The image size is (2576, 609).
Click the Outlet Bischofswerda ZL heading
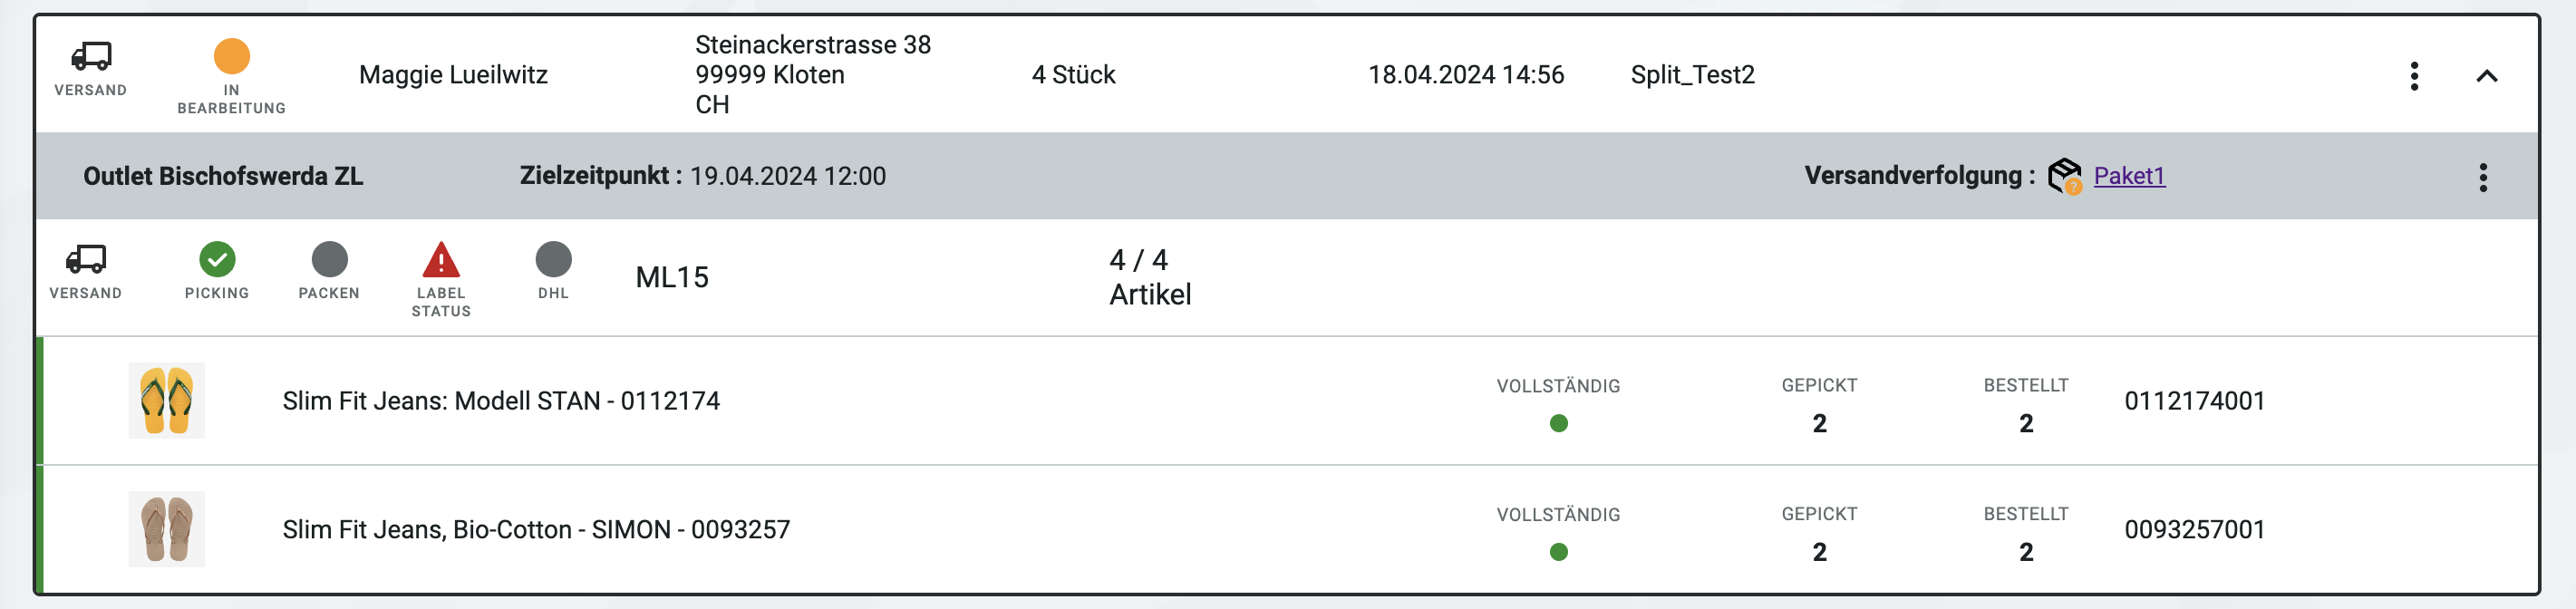coord(223,176)
